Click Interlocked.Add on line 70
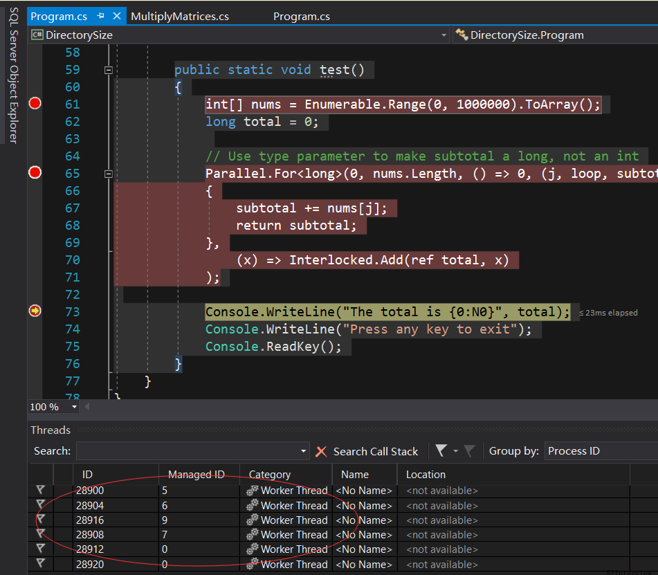658x575 pixels. coord(346,260)
